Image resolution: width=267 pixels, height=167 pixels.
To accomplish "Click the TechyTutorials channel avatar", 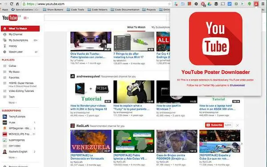I will tap(5, 117).
